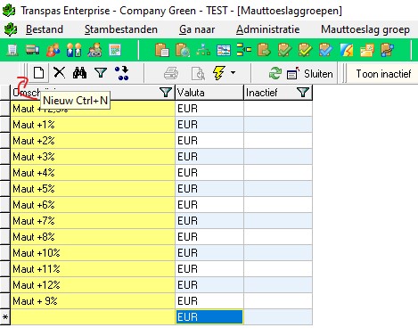
Task: Toggle the Toon inactief button
Action: tap(383, 73)
